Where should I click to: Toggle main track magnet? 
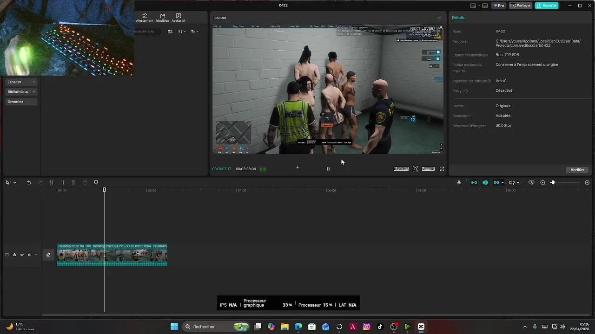coord(474,183)
